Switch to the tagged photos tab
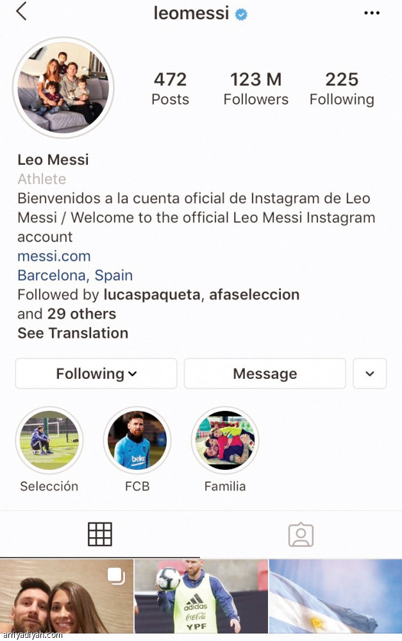The width and height of the screenshot is (402, 641). 301,534
